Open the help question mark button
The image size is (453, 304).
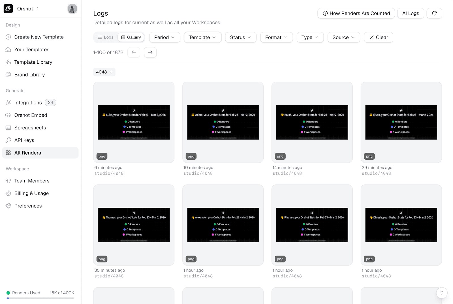pyautogui.click(x=442, y=293)
